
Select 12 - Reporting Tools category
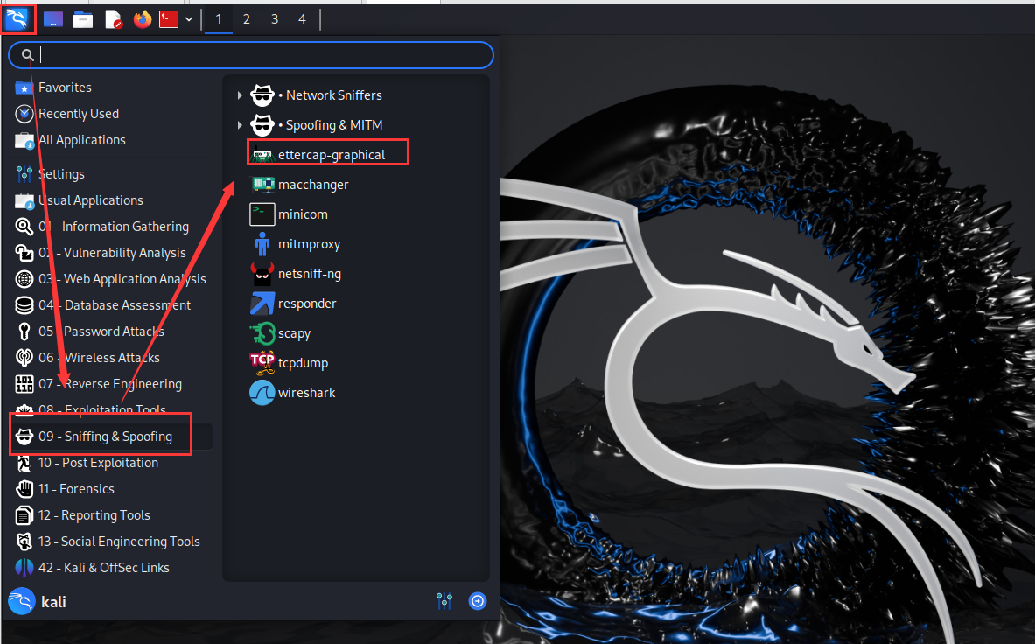coord(112,515)
